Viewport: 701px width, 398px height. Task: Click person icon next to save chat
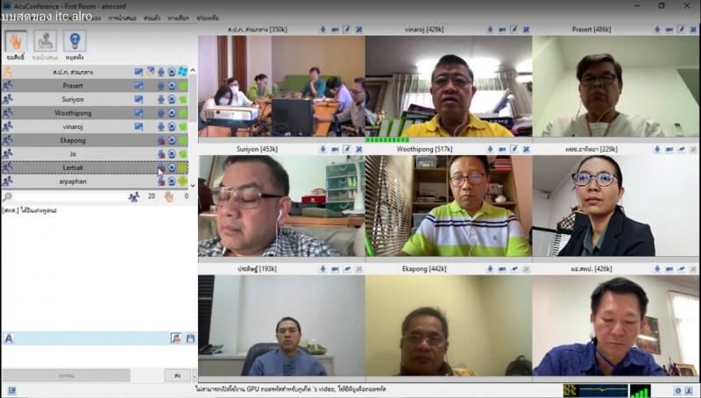(176, 338)
